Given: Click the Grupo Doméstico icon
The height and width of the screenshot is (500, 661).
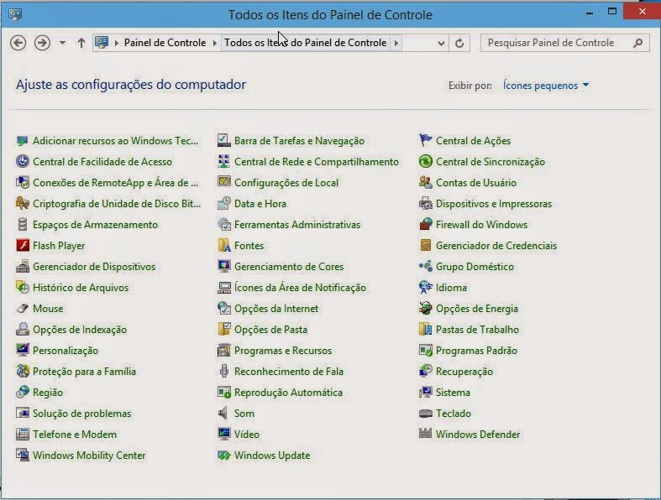Looking at the screenshot, I should [x=425, y=266].
